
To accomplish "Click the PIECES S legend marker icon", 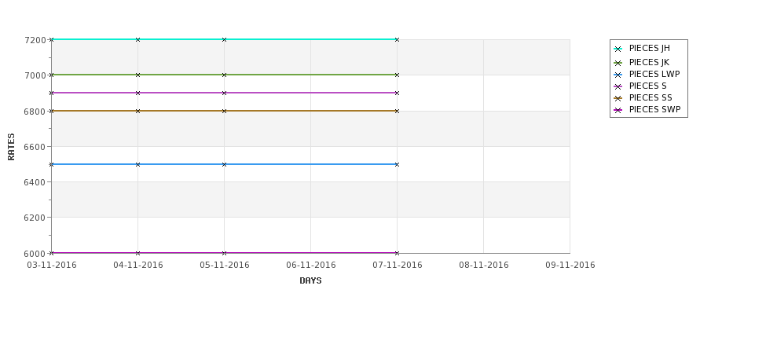I will [618, 86].
